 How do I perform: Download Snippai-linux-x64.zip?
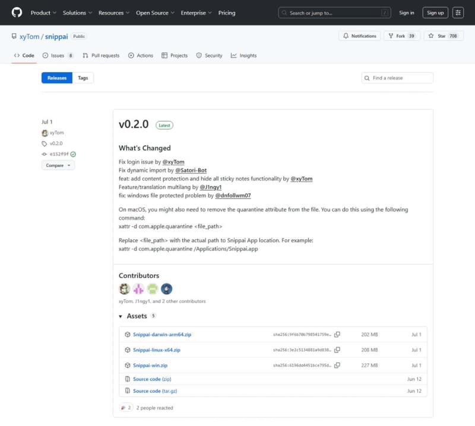[157, 350]
